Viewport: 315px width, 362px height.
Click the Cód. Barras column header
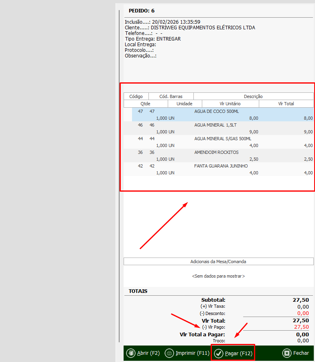tap(171, 96)
